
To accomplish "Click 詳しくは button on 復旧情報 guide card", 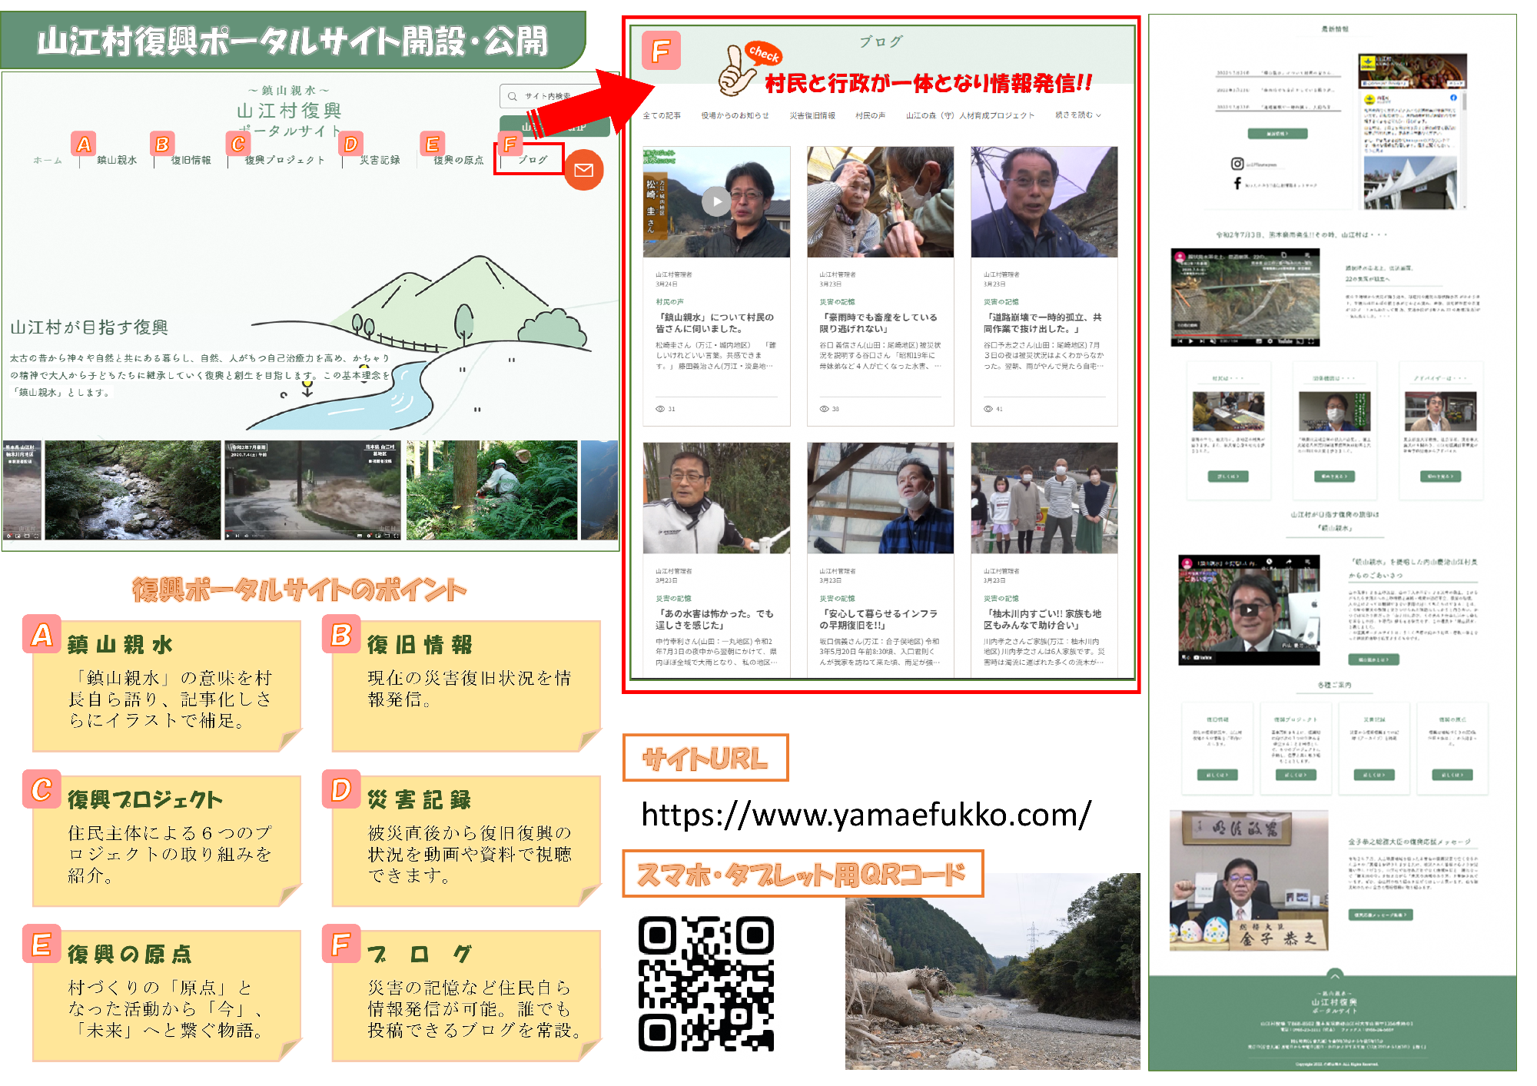I will [1217, 775].
